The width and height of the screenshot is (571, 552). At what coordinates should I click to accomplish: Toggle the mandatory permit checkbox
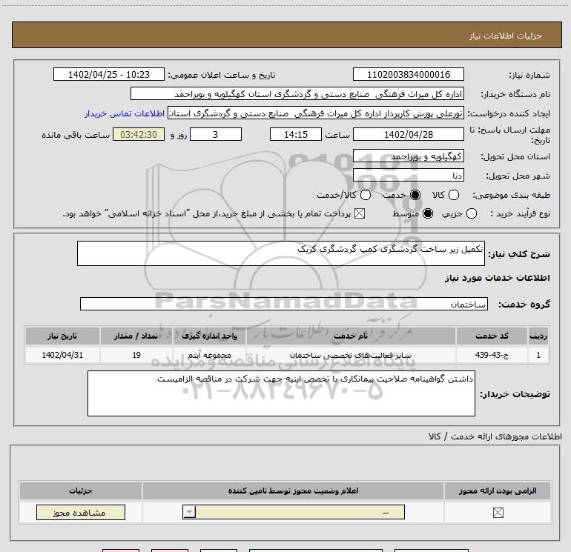click(498, 513)
